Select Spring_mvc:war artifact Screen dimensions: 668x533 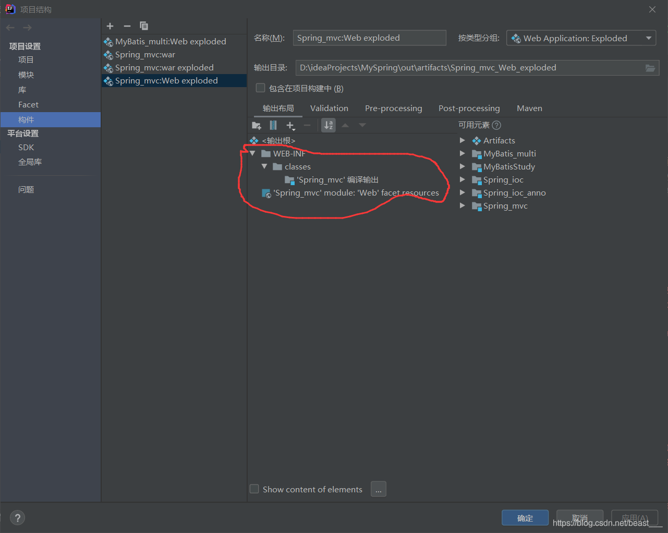click(174, 55)
